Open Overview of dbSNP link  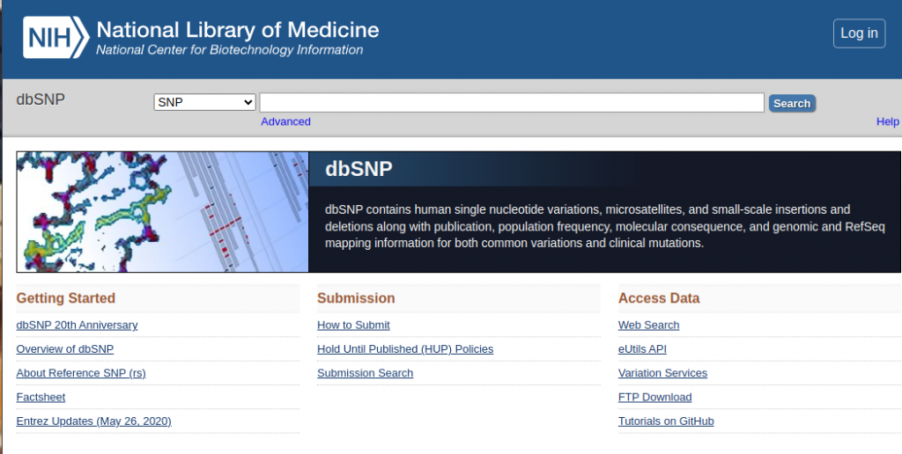point(65,349)
